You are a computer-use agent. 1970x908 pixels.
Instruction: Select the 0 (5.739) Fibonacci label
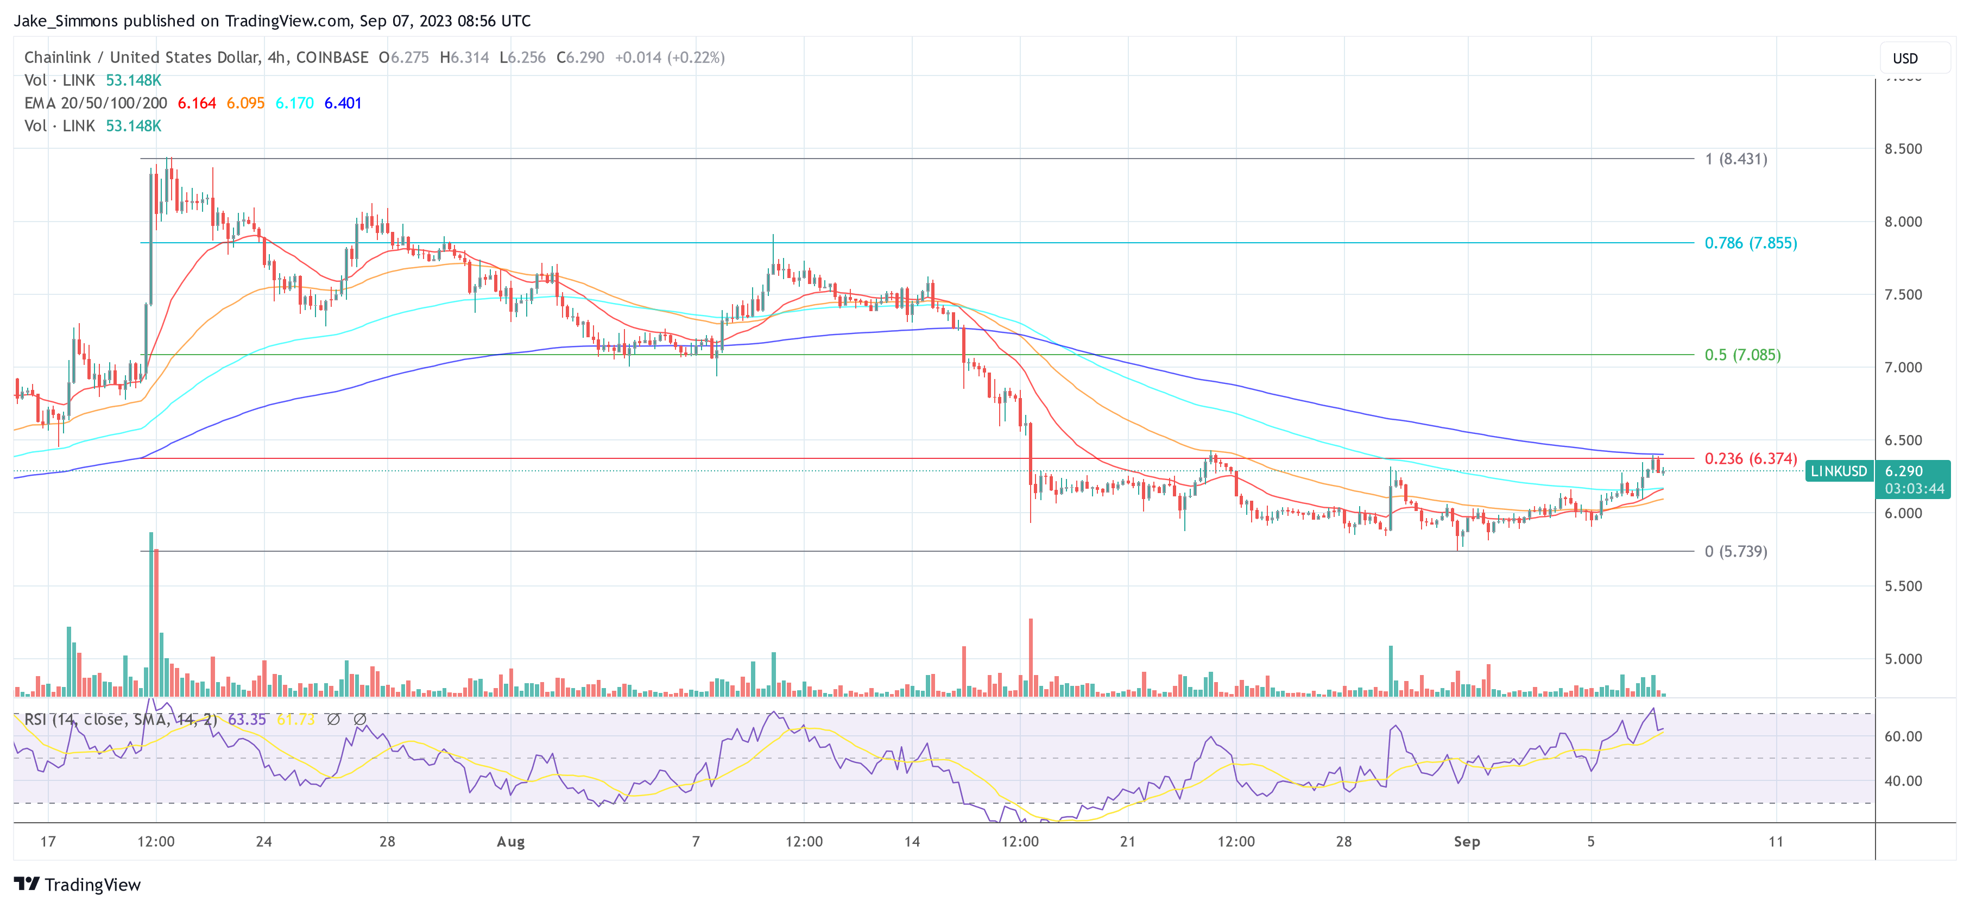(x=1735, y=552)
